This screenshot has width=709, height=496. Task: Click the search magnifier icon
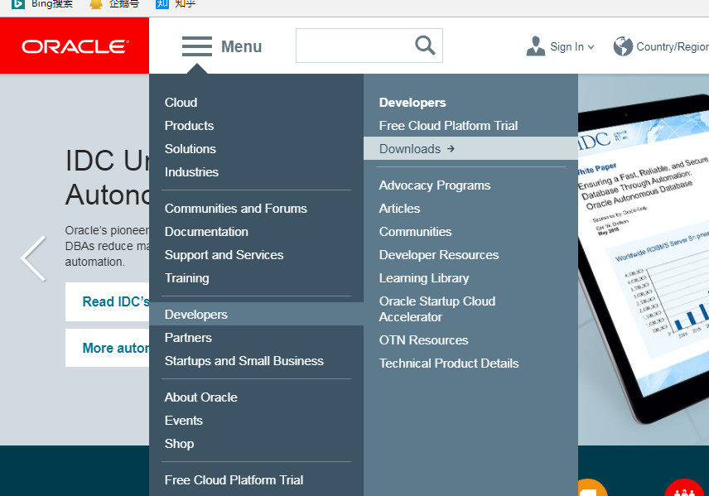[x=425, y=46]
